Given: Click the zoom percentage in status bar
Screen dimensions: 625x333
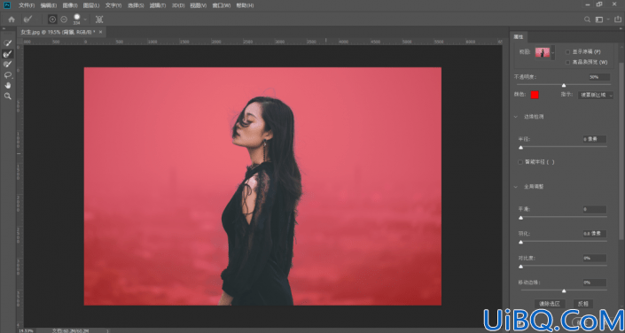Looking at the screenshot, I should (25, 330).
